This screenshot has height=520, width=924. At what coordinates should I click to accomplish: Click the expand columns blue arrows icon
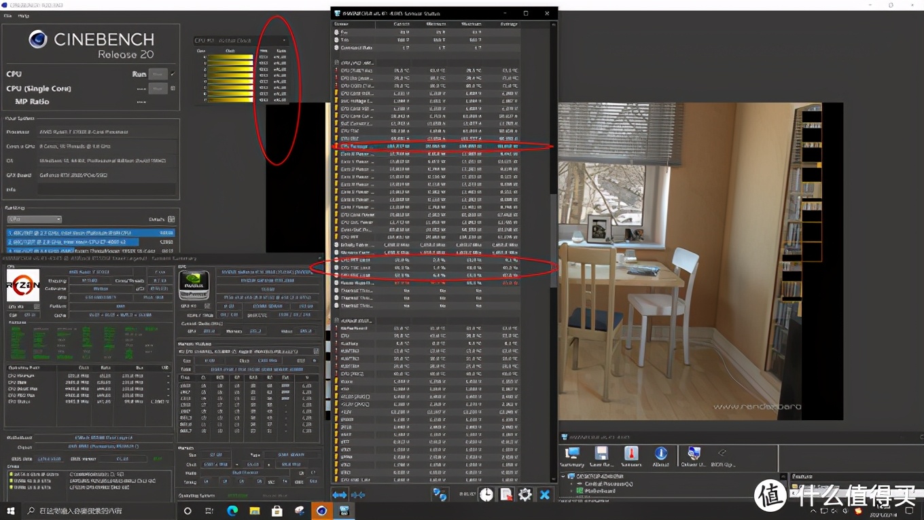[x=339, y=495]
